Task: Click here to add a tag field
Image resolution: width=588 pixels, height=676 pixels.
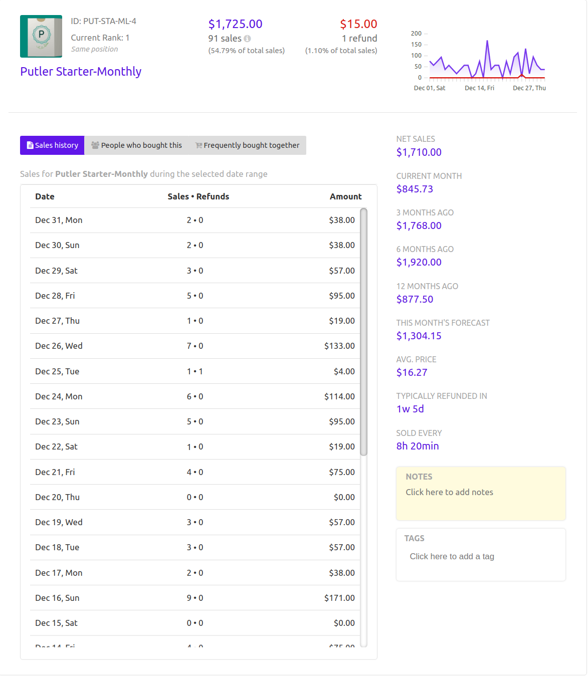Action: (x=452, y=557)
